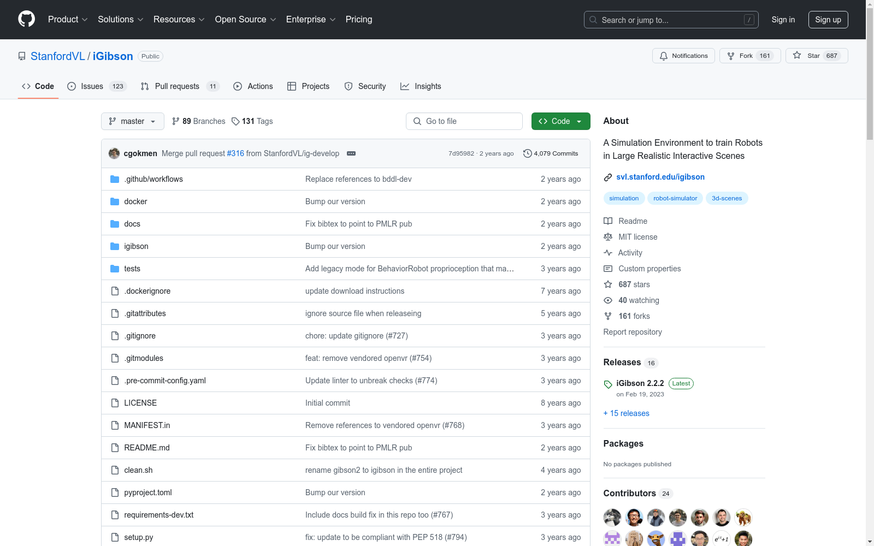874x546 pixels.
Task: Open the Projects tab
Action: [x=308, y=86]
